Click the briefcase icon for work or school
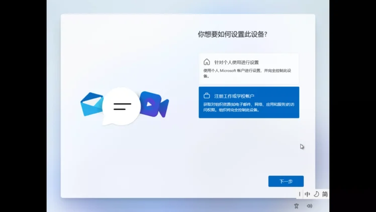 [x=207, y=96]
